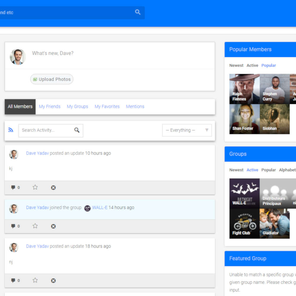Click the comment icon on the 18-hours-ago update

click(13, 280)
